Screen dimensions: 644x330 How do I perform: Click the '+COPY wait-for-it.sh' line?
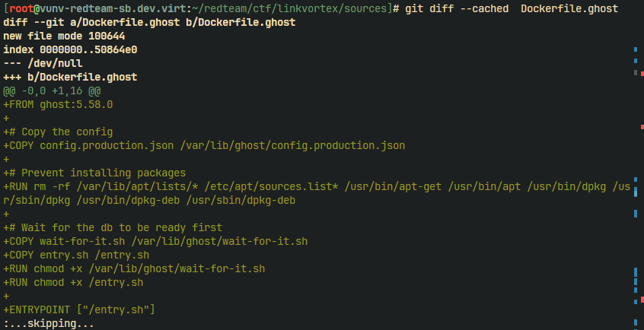pos(155,241)
